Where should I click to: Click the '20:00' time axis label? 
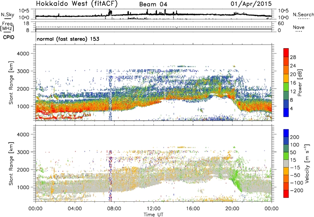(x=232, y=209)
